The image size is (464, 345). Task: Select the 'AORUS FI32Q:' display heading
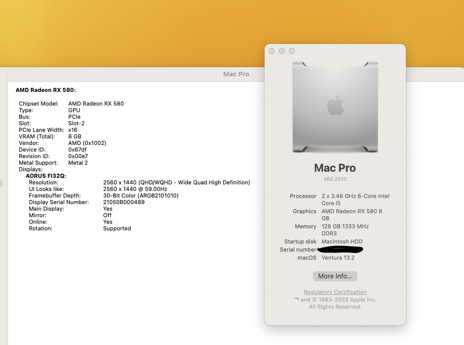46,176
